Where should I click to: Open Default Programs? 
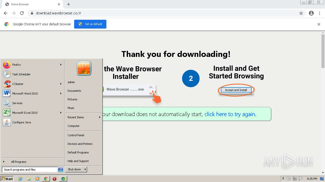click(x=84, y=152)
